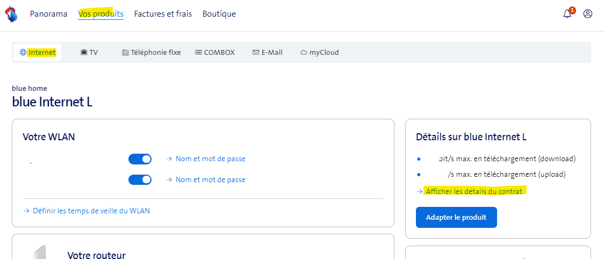This screenshot has width=604, height=259.
Task: Open the Panorama menu item
Action: (48, 14)
